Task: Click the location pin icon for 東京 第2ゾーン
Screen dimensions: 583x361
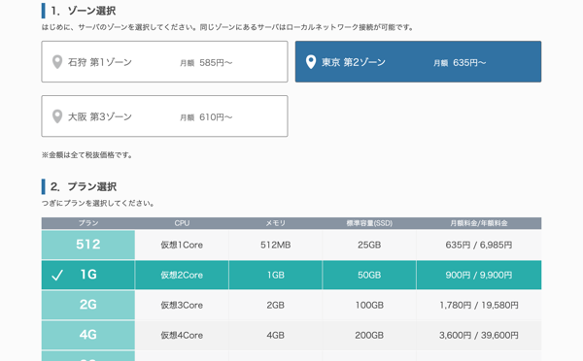Action: pos(311,62)
